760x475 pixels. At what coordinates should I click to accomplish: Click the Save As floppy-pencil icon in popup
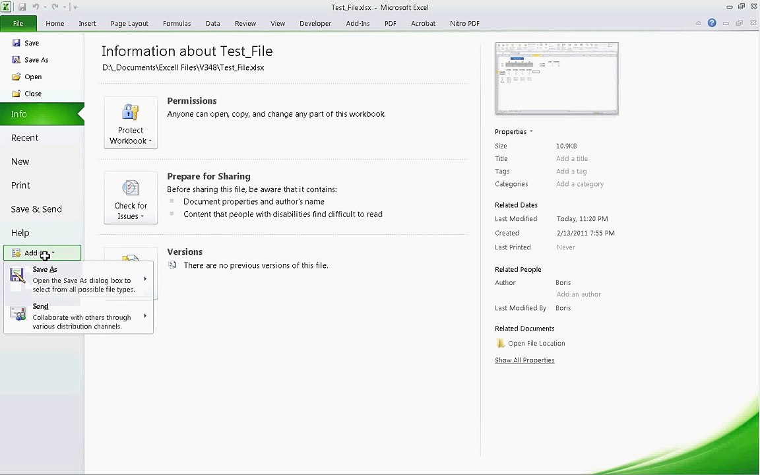pyautogui.click(x=17, y=276)
